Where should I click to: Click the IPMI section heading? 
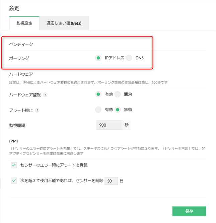point(14,141)
